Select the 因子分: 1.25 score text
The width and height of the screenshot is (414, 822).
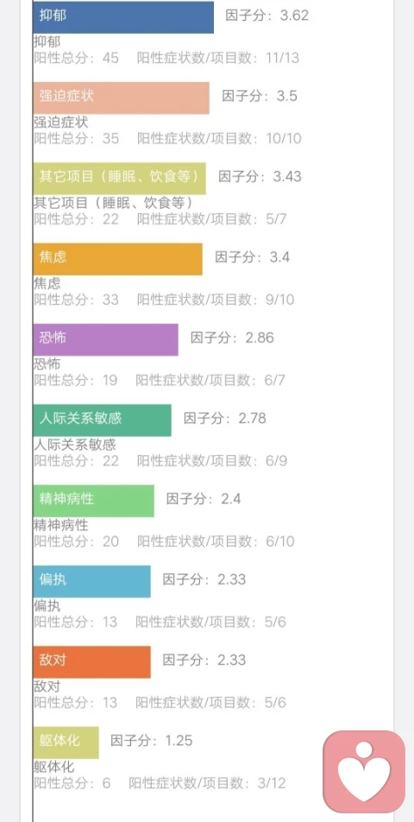click(151, 741)
